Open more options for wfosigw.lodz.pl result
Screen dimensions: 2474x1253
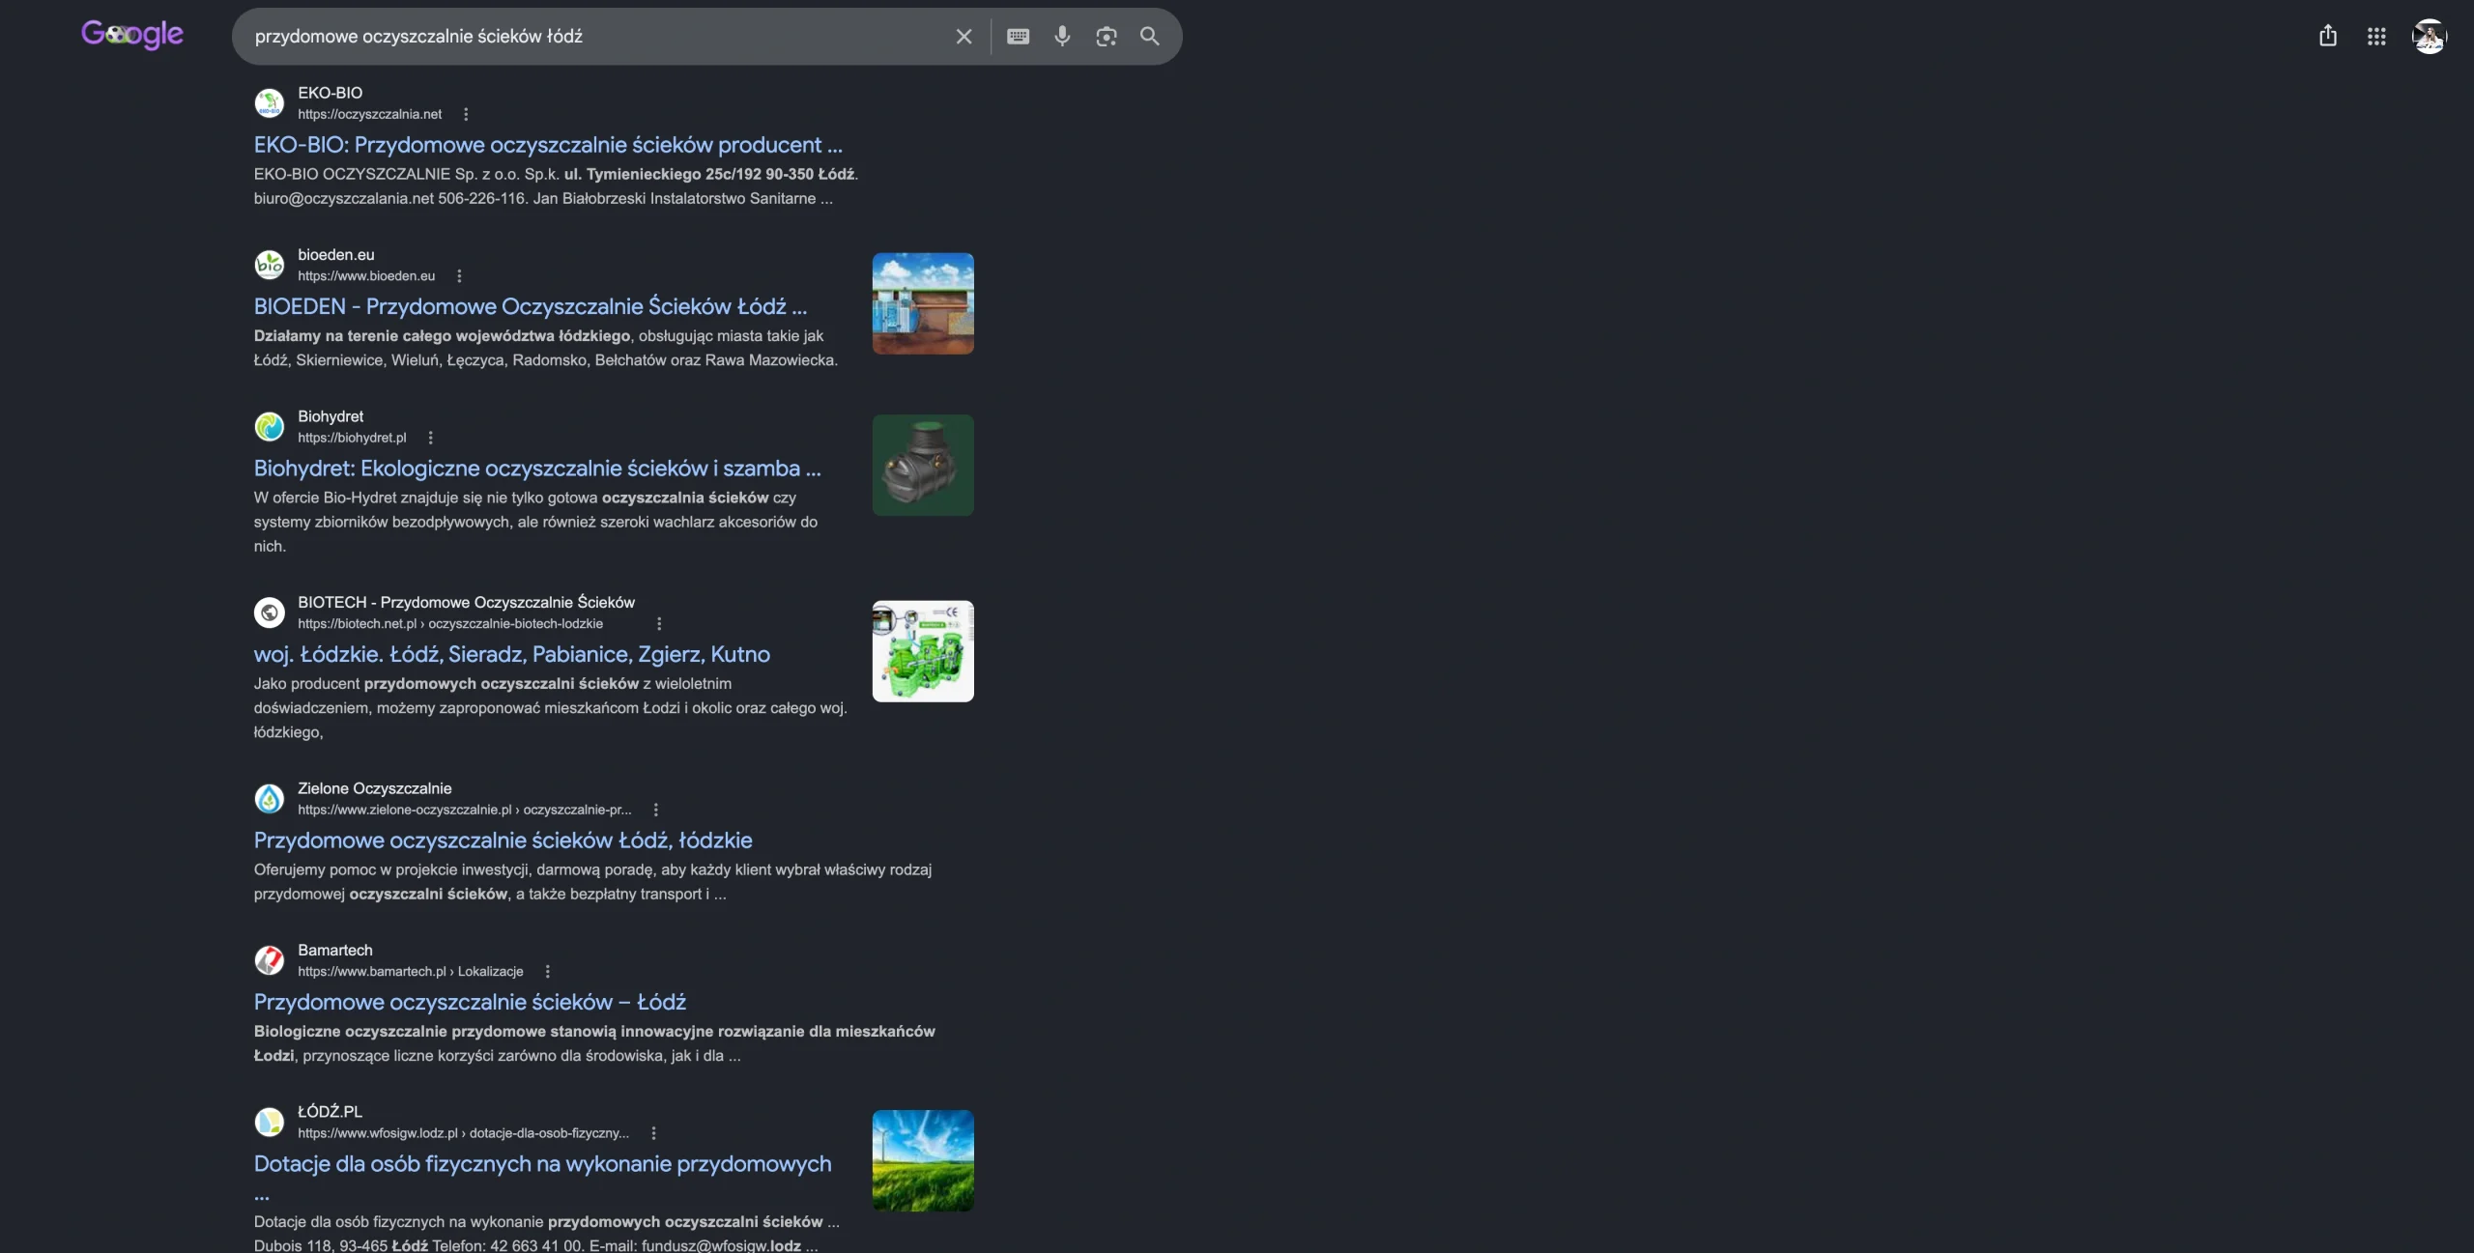pyautogui.click(x=653, y=1133)
